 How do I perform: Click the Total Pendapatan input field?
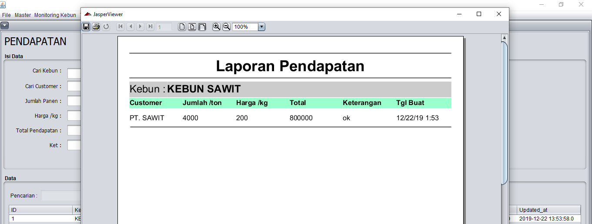click(74, 130)
